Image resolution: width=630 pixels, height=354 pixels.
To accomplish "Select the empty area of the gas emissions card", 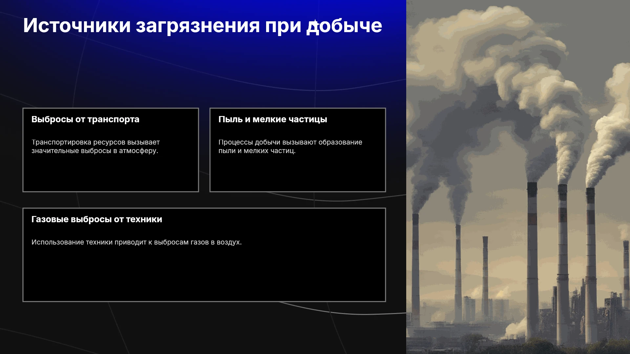I will click(204, 274).
